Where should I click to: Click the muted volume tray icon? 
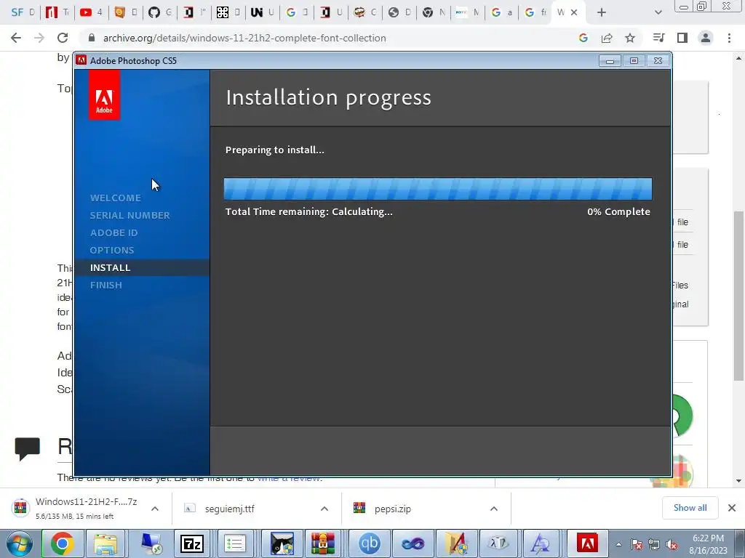click(x=672, y=544)
